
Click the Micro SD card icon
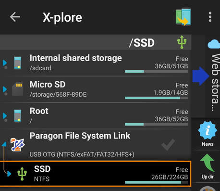point(17,89)
